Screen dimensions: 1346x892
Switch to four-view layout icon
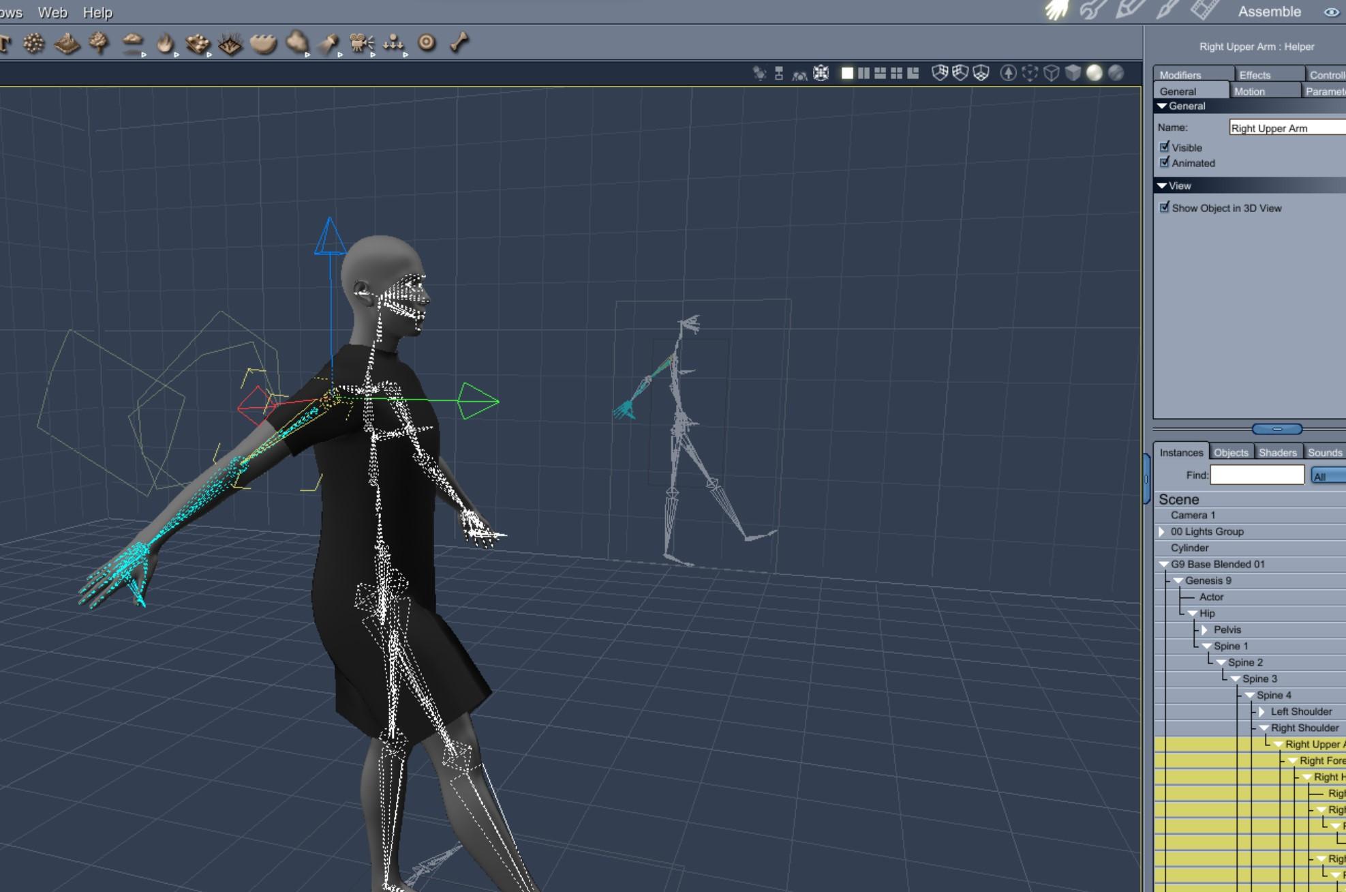(896, 73)
